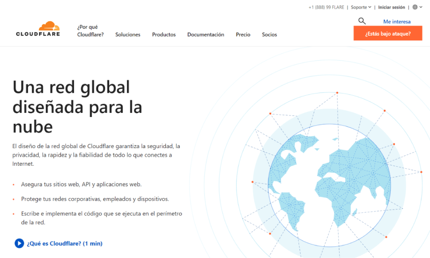Click the heading Una red global diseñada
The width and height of the screenshot is (430, 258).
coord(77,107)
